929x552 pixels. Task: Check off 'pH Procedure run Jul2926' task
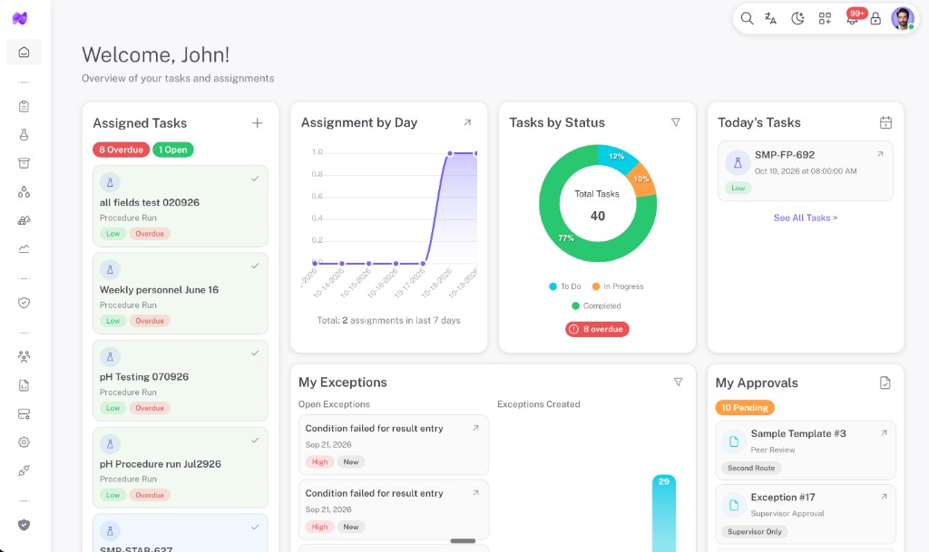click(255, 441)
